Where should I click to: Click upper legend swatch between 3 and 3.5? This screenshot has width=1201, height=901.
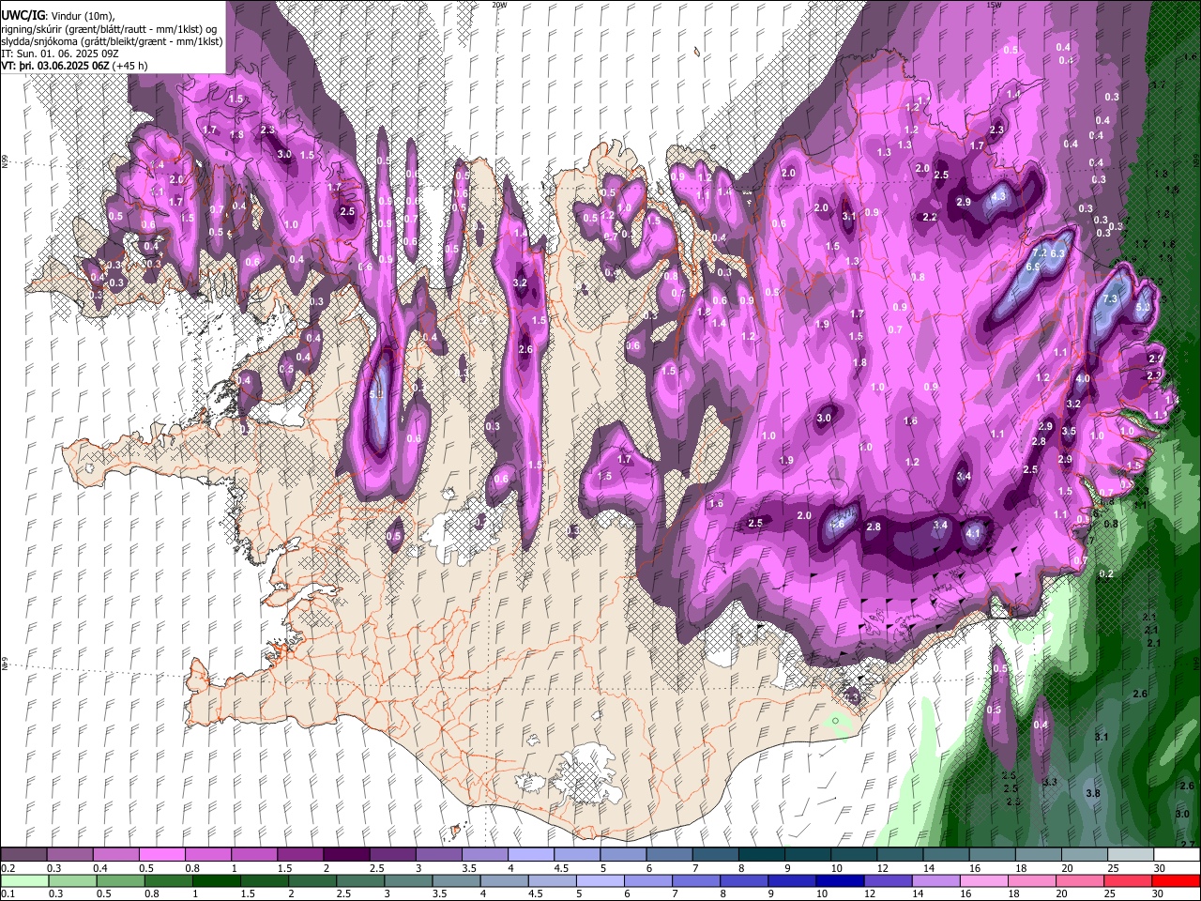pos(438,854)
